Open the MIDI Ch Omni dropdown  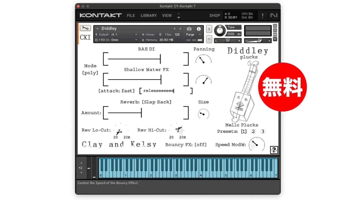[x=117, y=40]
